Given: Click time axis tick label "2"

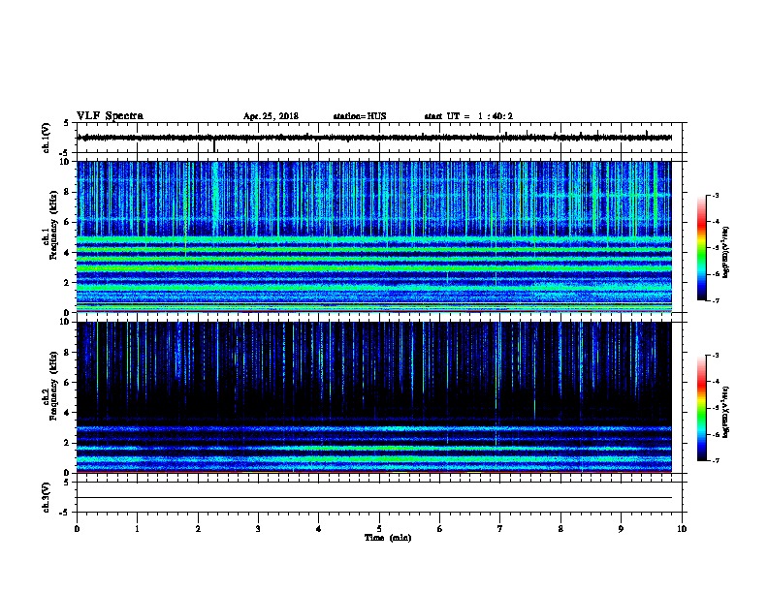Looking at the screenshot, I should click(198, 529).
